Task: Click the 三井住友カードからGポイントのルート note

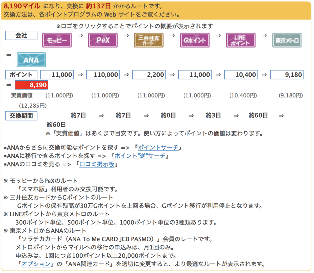Action: tap(59, 197)
